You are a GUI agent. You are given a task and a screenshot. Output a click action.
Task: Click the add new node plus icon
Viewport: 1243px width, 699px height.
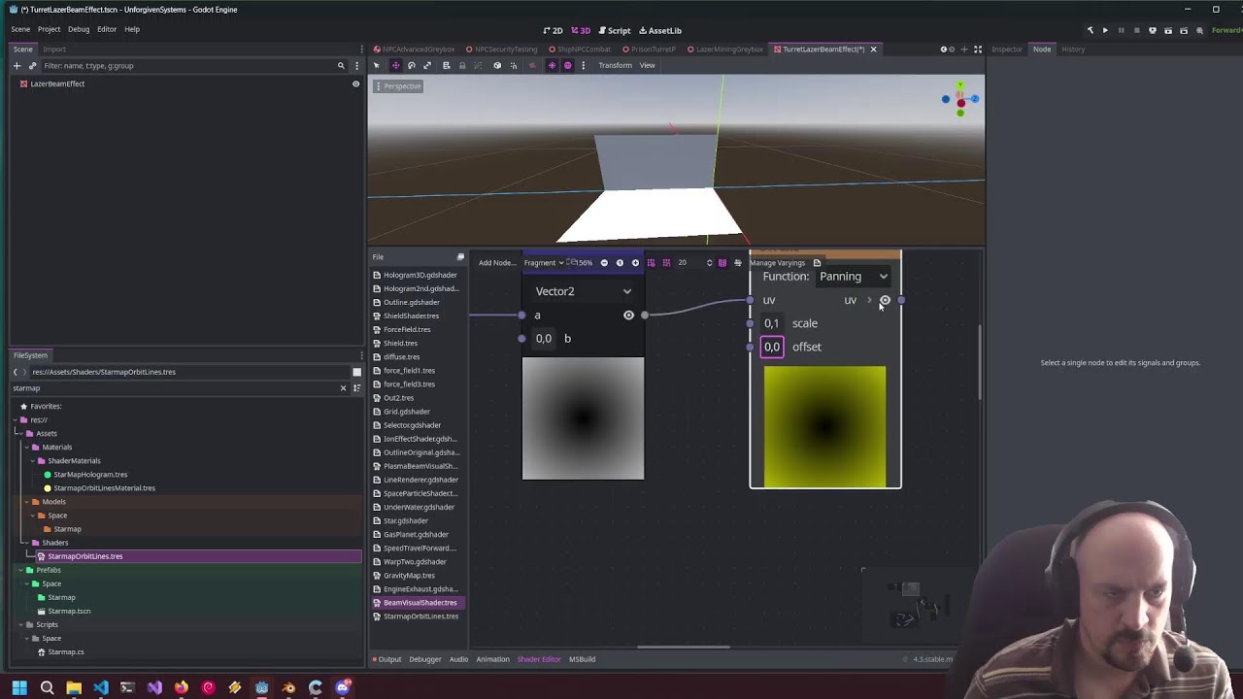click(17, 65)
